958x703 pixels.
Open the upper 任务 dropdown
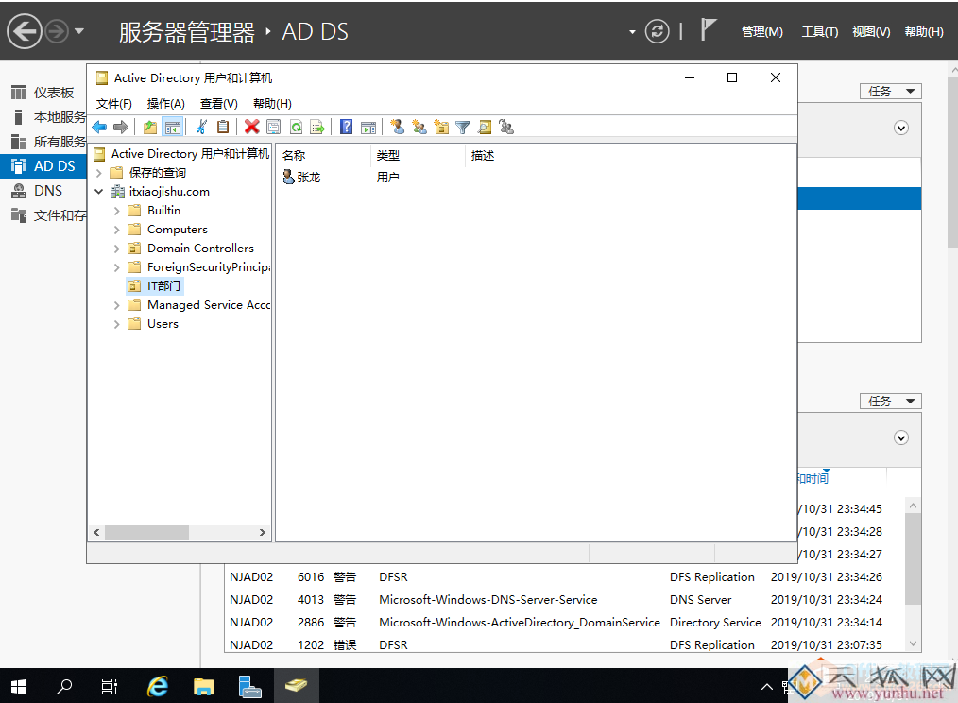pyautogui.click(x=890, y=91)
